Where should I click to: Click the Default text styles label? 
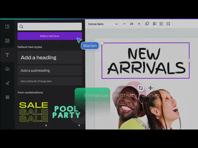pos(30,47)
